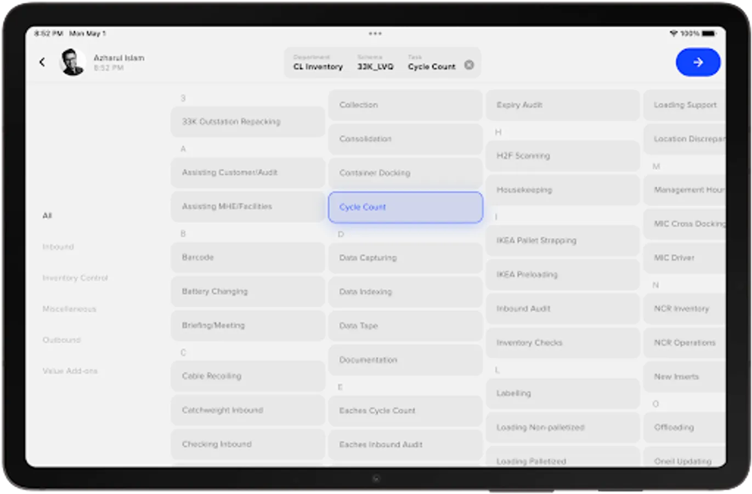Open the three-dot menu at top center
The height and width of the screenshot is (494, 752).
coord(375,33)
